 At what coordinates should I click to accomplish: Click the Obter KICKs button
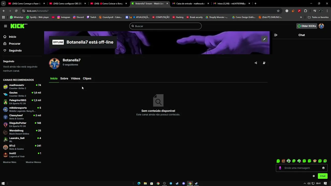click(307, 26)
